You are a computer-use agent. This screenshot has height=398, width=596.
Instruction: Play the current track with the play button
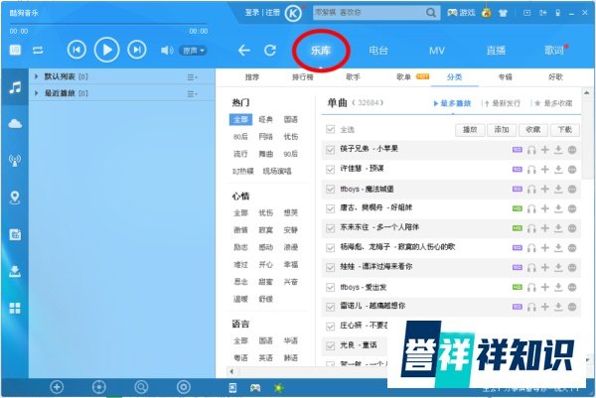tap(107, 50)
